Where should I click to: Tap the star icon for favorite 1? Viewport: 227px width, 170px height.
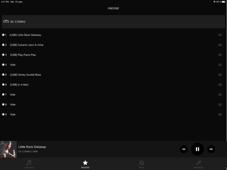[3, 35]
